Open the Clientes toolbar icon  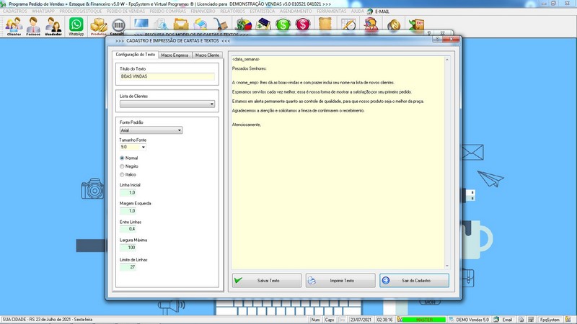point(14,26)
